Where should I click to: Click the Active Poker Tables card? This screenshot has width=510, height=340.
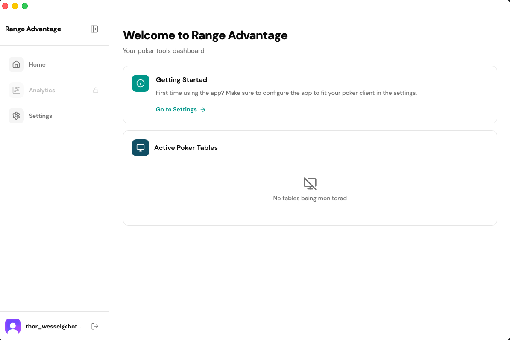[x=310, y=178]
